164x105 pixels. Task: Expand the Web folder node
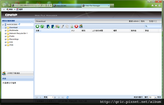5,45
